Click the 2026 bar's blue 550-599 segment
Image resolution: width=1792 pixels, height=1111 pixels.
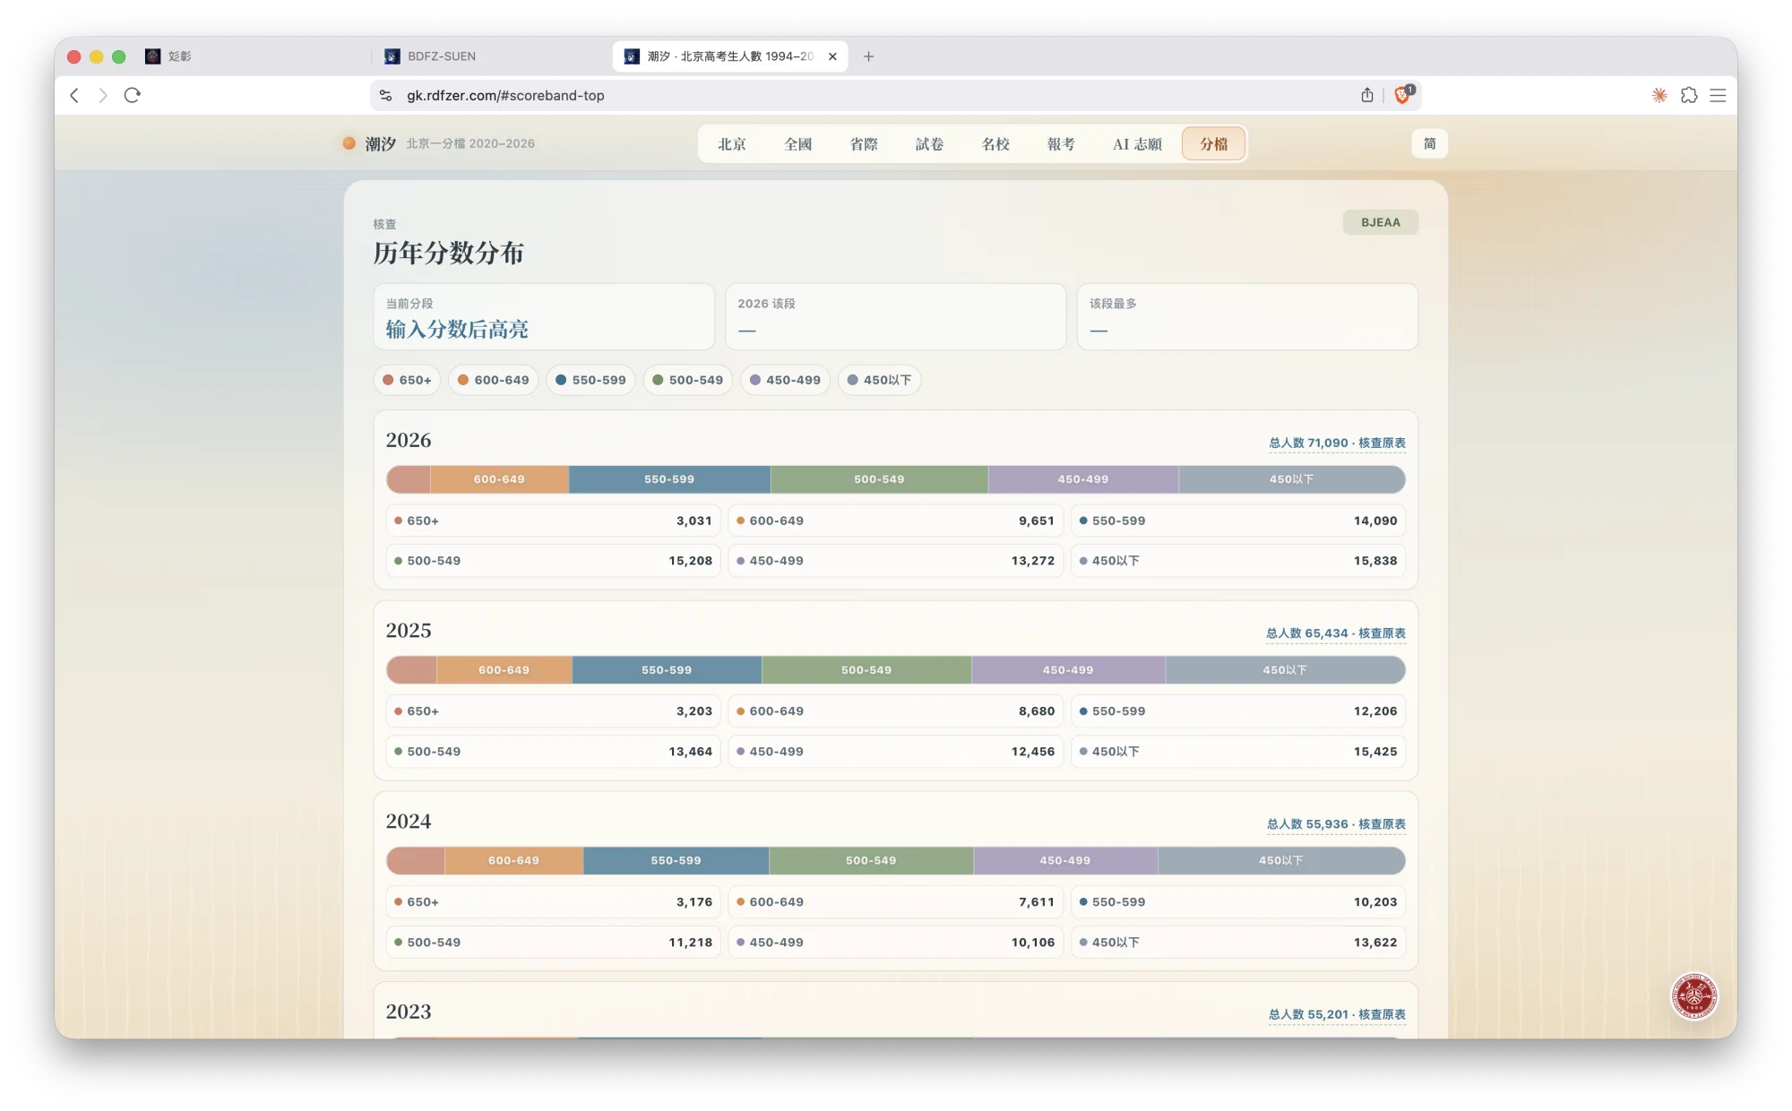pos(669,479)
